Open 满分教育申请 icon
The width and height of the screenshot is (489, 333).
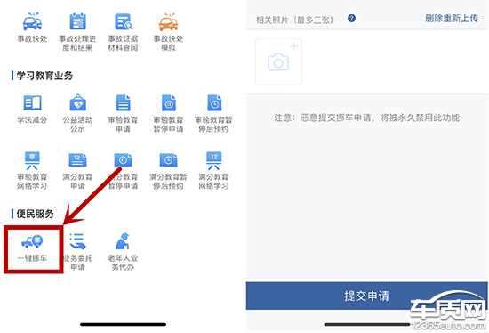coord(77,160)
